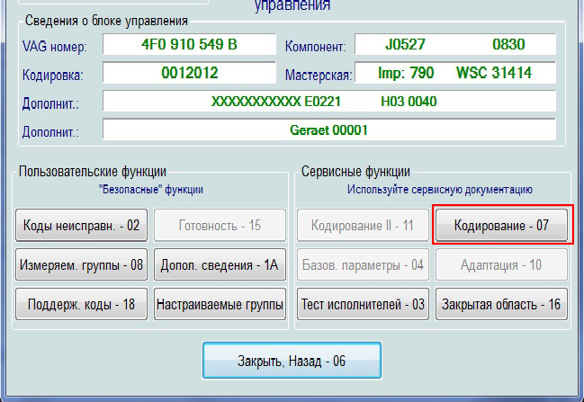
Task: Open Поддерж. коды - 18
Action: click(x=81, y=304)
